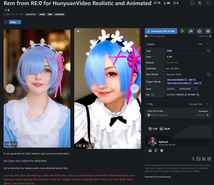Click the SafeTensor info icon near Download
214x185 pixels.
(210, 36)
